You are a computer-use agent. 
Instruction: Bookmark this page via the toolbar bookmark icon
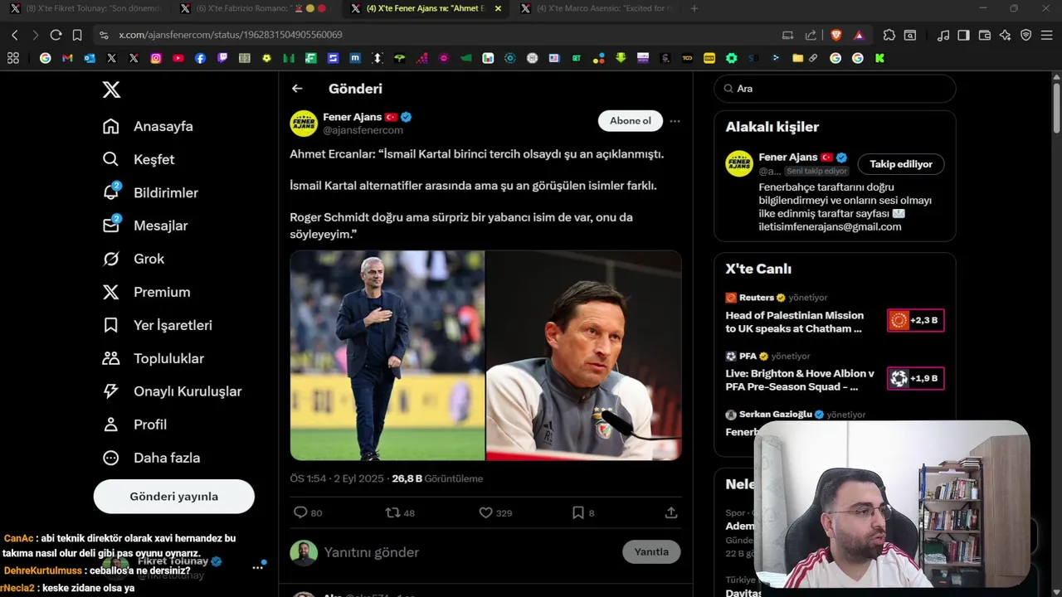coord(77,35)
